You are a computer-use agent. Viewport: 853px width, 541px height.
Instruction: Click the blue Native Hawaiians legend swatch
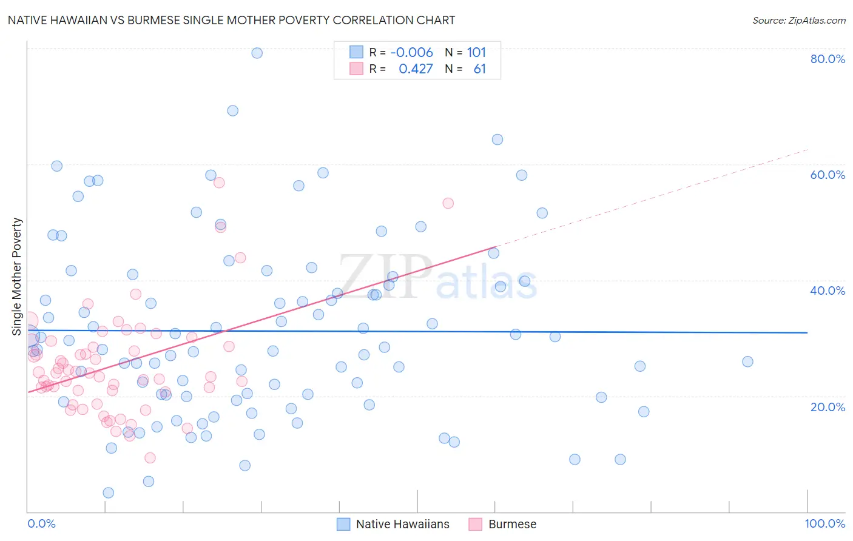(343, 524)
